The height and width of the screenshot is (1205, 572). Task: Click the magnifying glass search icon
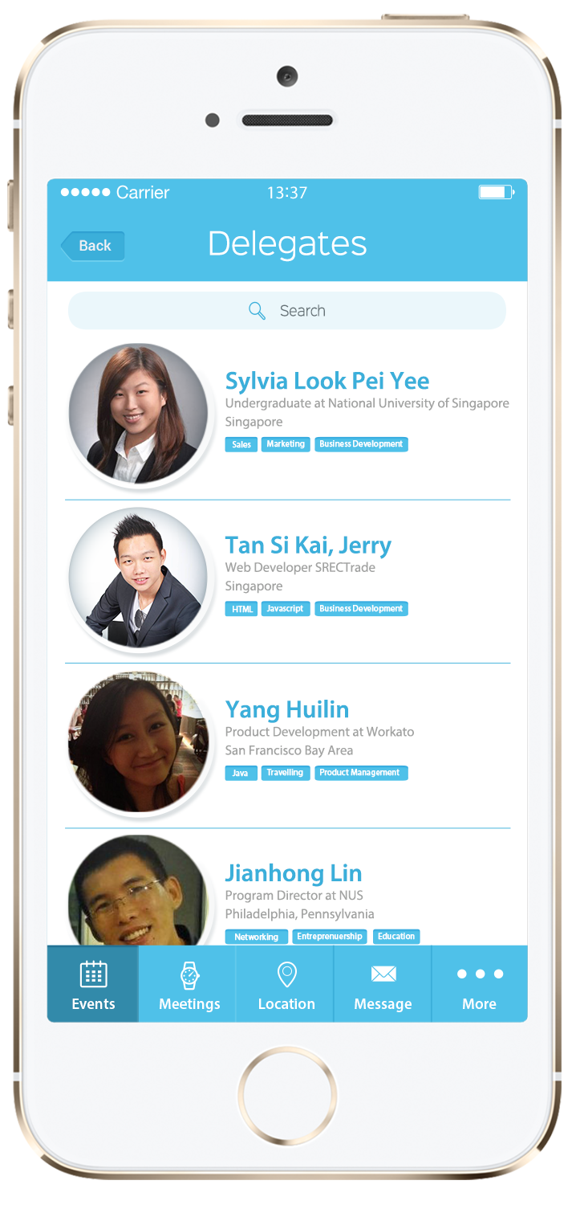(257, 311)
